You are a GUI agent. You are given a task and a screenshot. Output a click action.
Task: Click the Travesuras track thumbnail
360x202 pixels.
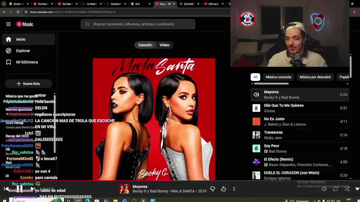256,135
